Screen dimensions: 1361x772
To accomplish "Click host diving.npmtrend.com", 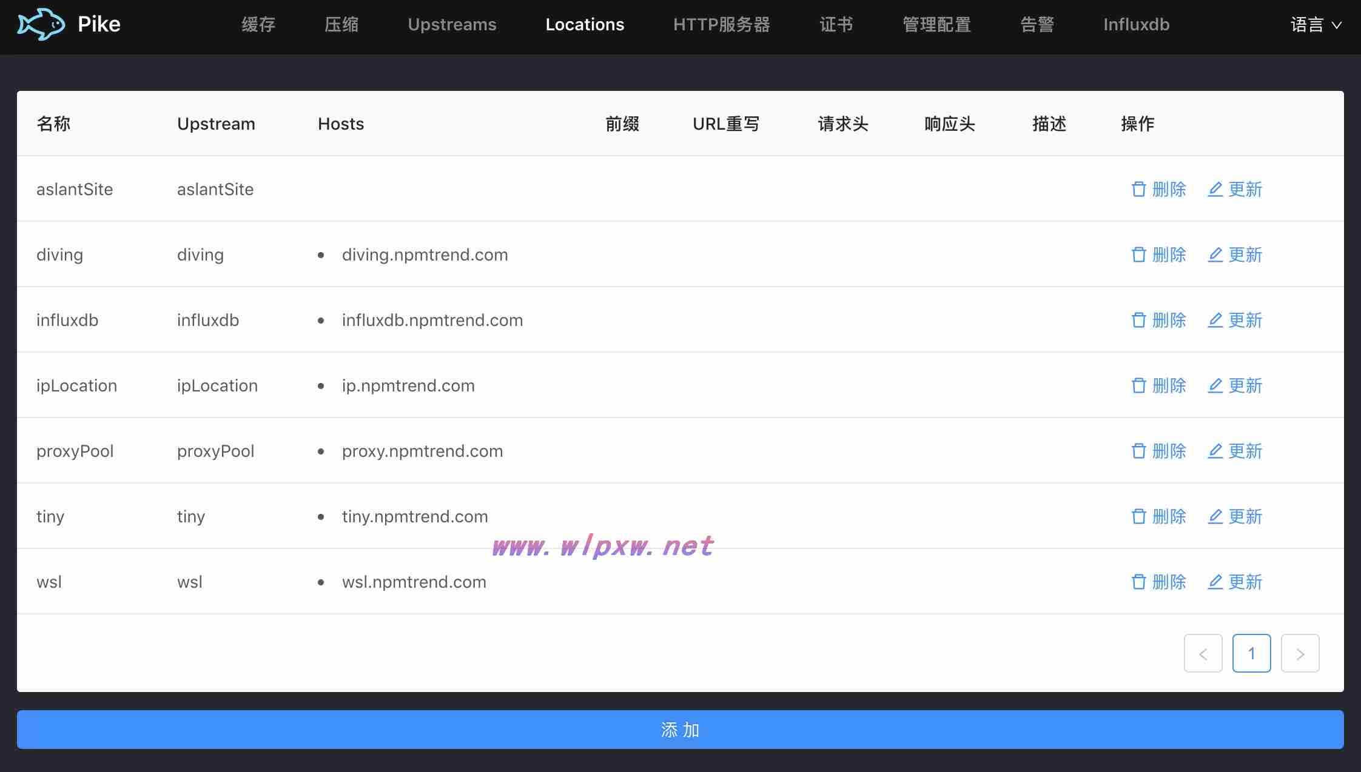I will pos(425,255).
